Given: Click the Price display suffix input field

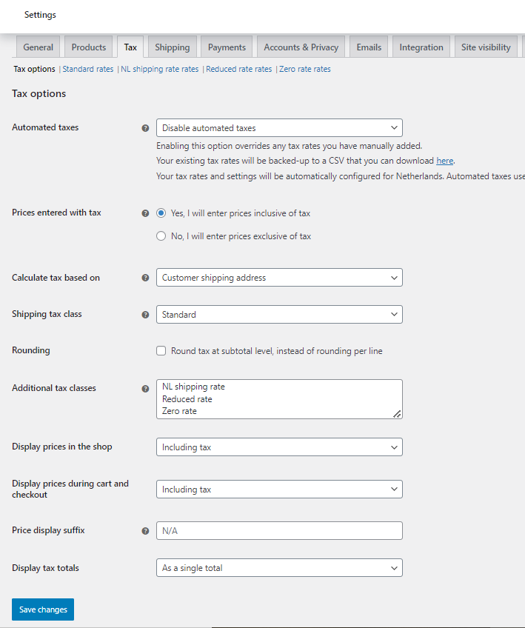Looking at the screenshot, I should click(x=279, y=531).
